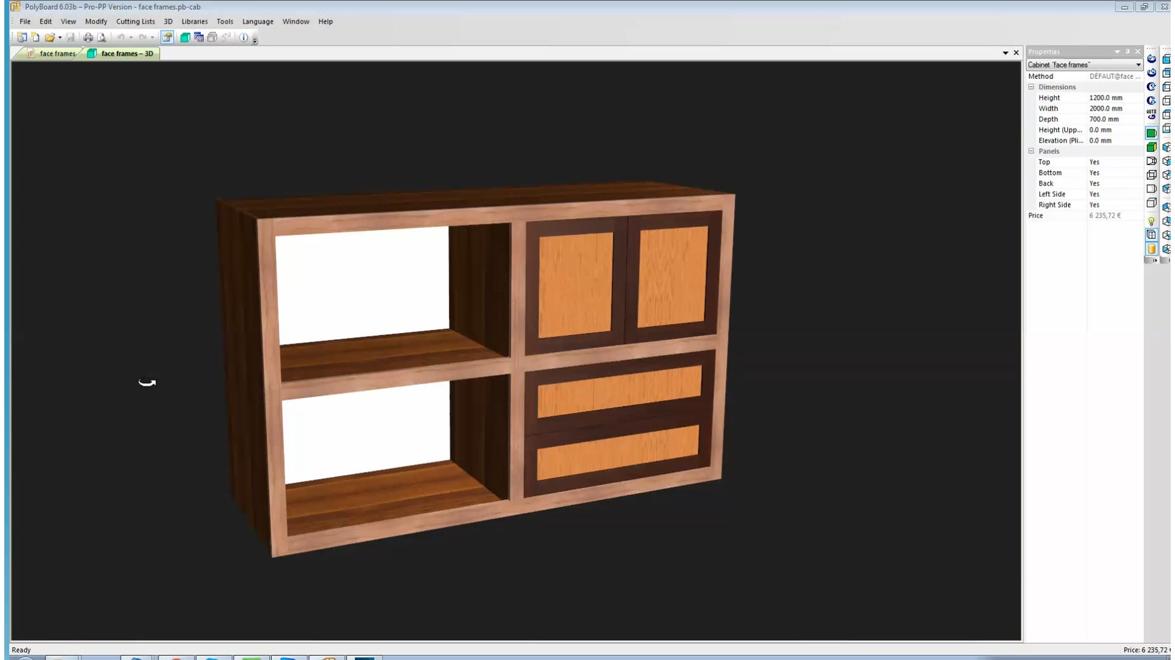This screenshot has width=1175, height=660.
Task: Click the second rotate view arrow icon
Action: (1151, 73)
